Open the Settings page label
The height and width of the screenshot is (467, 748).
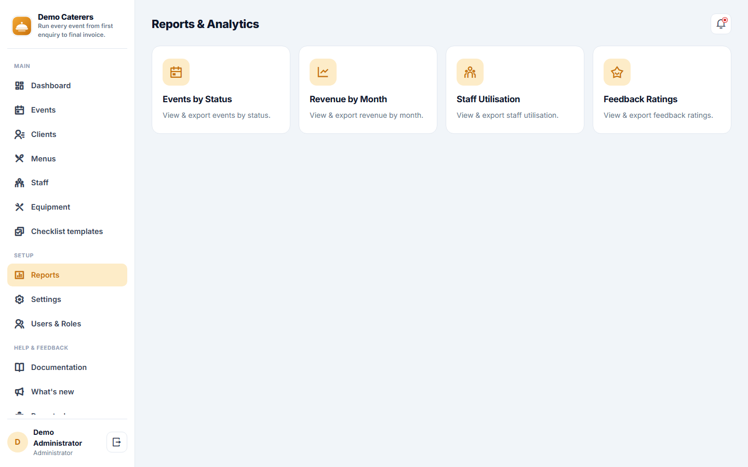[46, 299]
